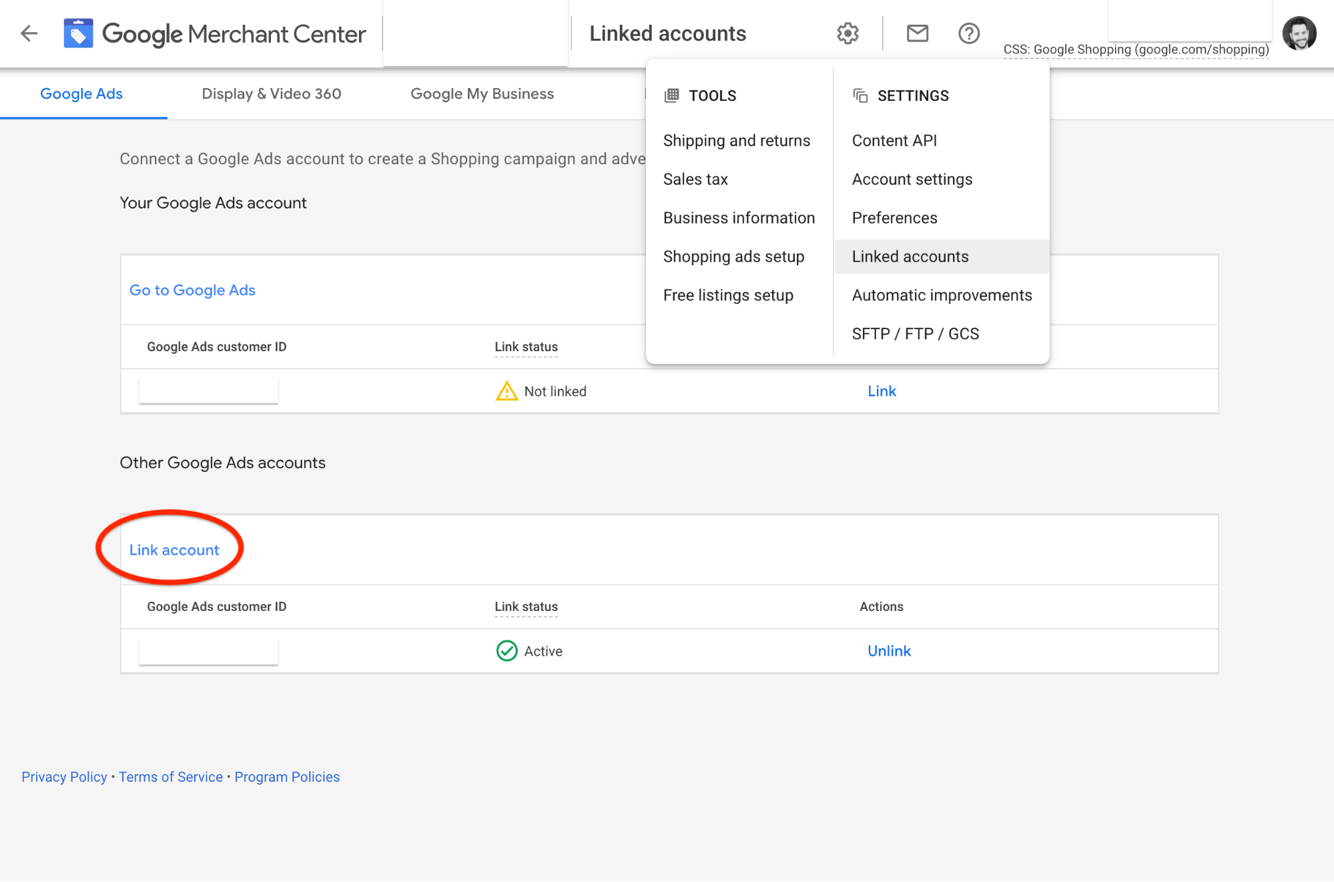Click the SETTINGS section heading
This screenshot has height=882, width=1334.
913,95
